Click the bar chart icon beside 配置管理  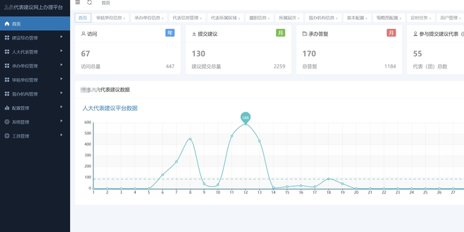pos(7,108)
